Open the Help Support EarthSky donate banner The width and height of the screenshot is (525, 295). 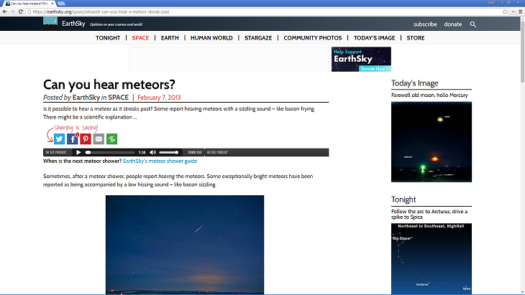[x=361, y=59]
